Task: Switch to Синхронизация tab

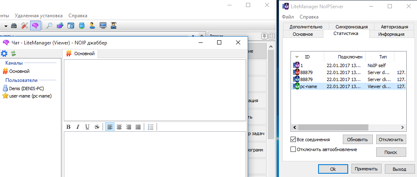Action: click(x=351, y=27)
